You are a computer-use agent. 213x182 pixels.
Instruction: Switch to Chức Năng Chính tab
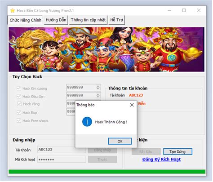tap(26, 20)
